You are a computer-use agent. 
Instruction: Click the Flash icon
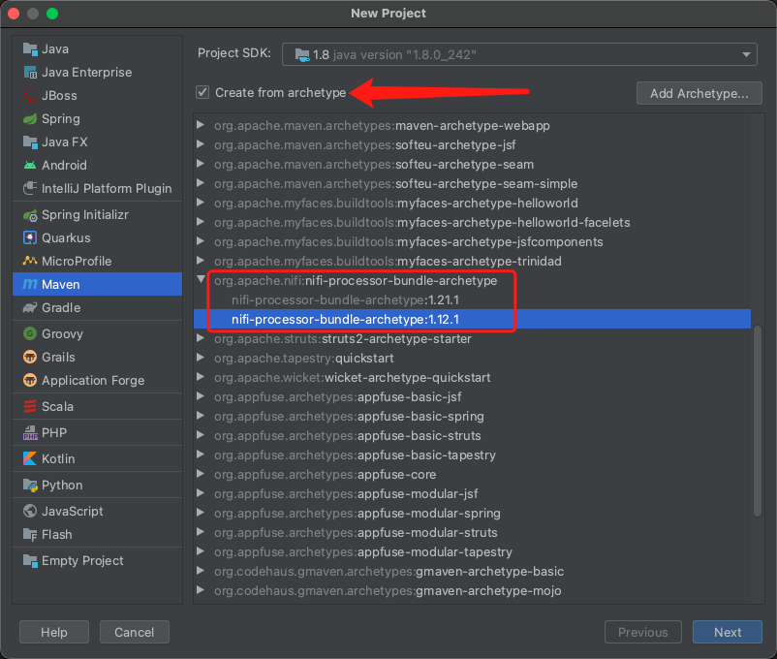pyautogui.click(x=30, y=535)
